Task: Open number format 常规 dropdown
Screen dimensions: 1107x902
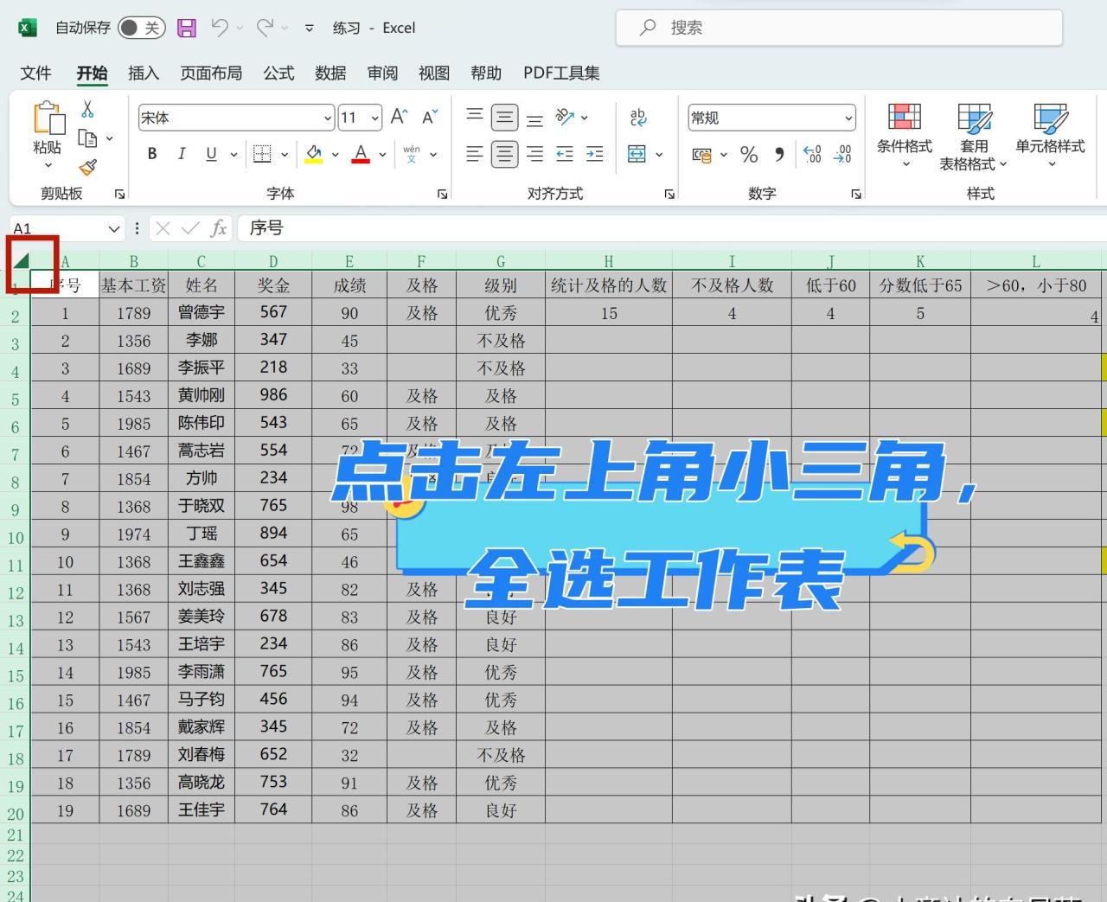Action: point(848,118)
